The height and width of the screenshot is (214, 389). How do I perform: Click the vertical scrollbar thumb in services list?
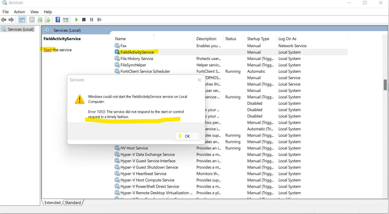coord(385,85)
